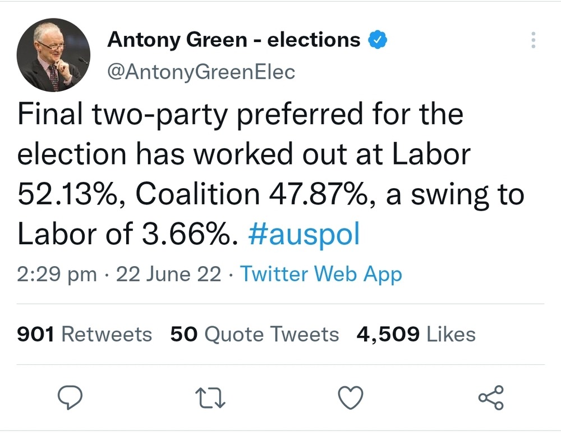Click the reply speech bubble icon
Screen dimensions: 561x434
71,398
